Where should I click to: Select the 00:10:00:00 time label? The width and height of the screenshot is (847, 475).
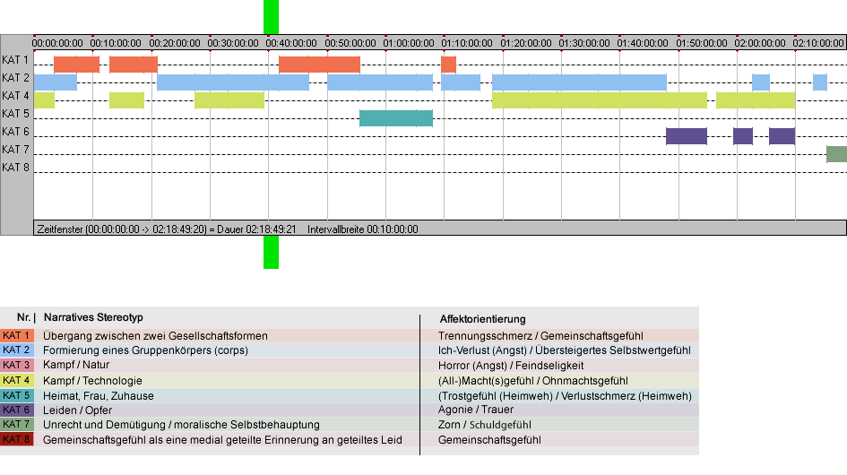point(116,43)
